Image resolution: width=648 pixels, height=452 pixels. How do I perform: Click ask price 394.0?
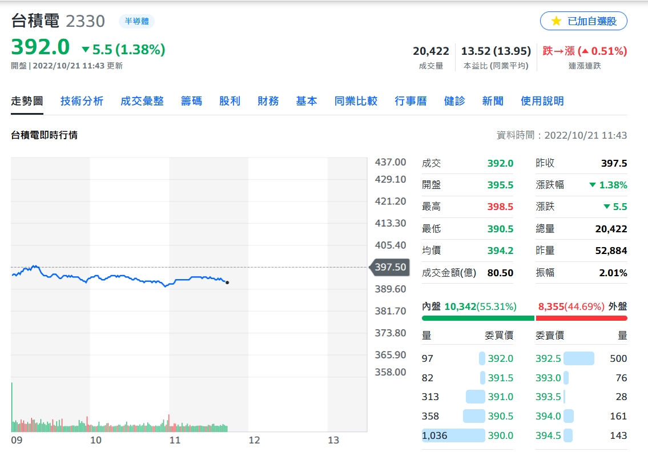pos(549,416)
